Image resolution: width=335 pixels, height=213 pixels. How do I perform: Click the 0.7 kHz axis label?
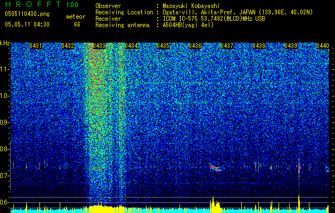click(4, 176)
